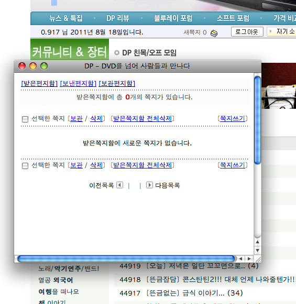The height and width of the screenshot is (304, 296).
Task: Open the 블루레이 포럼 menu
Action: pyautogui.click(x=173, y=18)
